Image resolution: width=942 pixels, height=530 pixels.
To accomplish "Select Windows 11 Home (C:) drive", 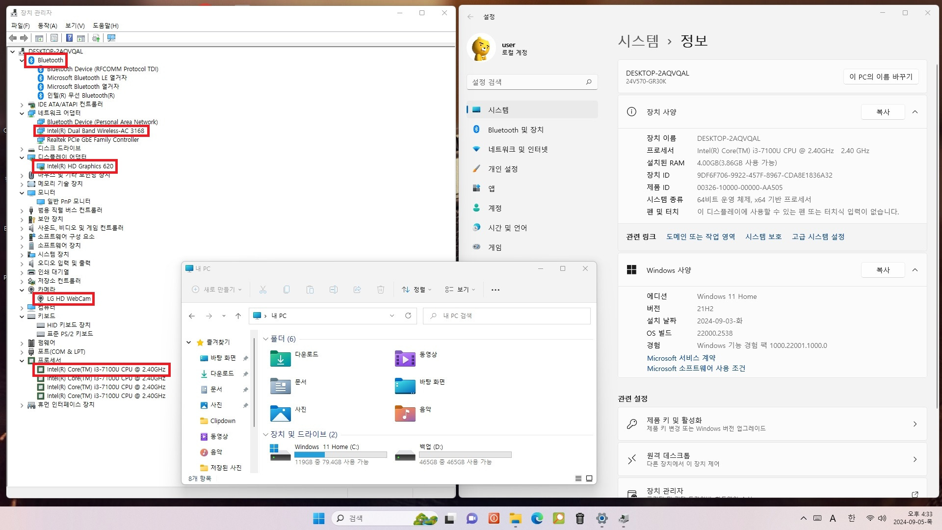I will coord(328,454).
